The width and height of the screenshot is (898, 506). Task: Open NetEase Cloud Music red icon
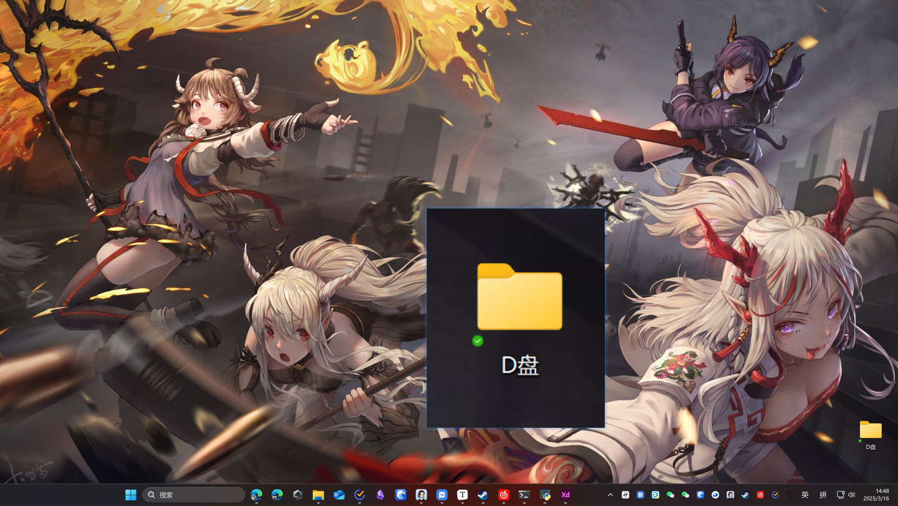[503, 495]
